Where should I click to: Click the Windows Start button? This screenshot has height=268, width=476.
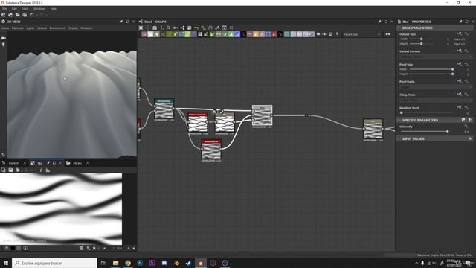tap(5, 263)
